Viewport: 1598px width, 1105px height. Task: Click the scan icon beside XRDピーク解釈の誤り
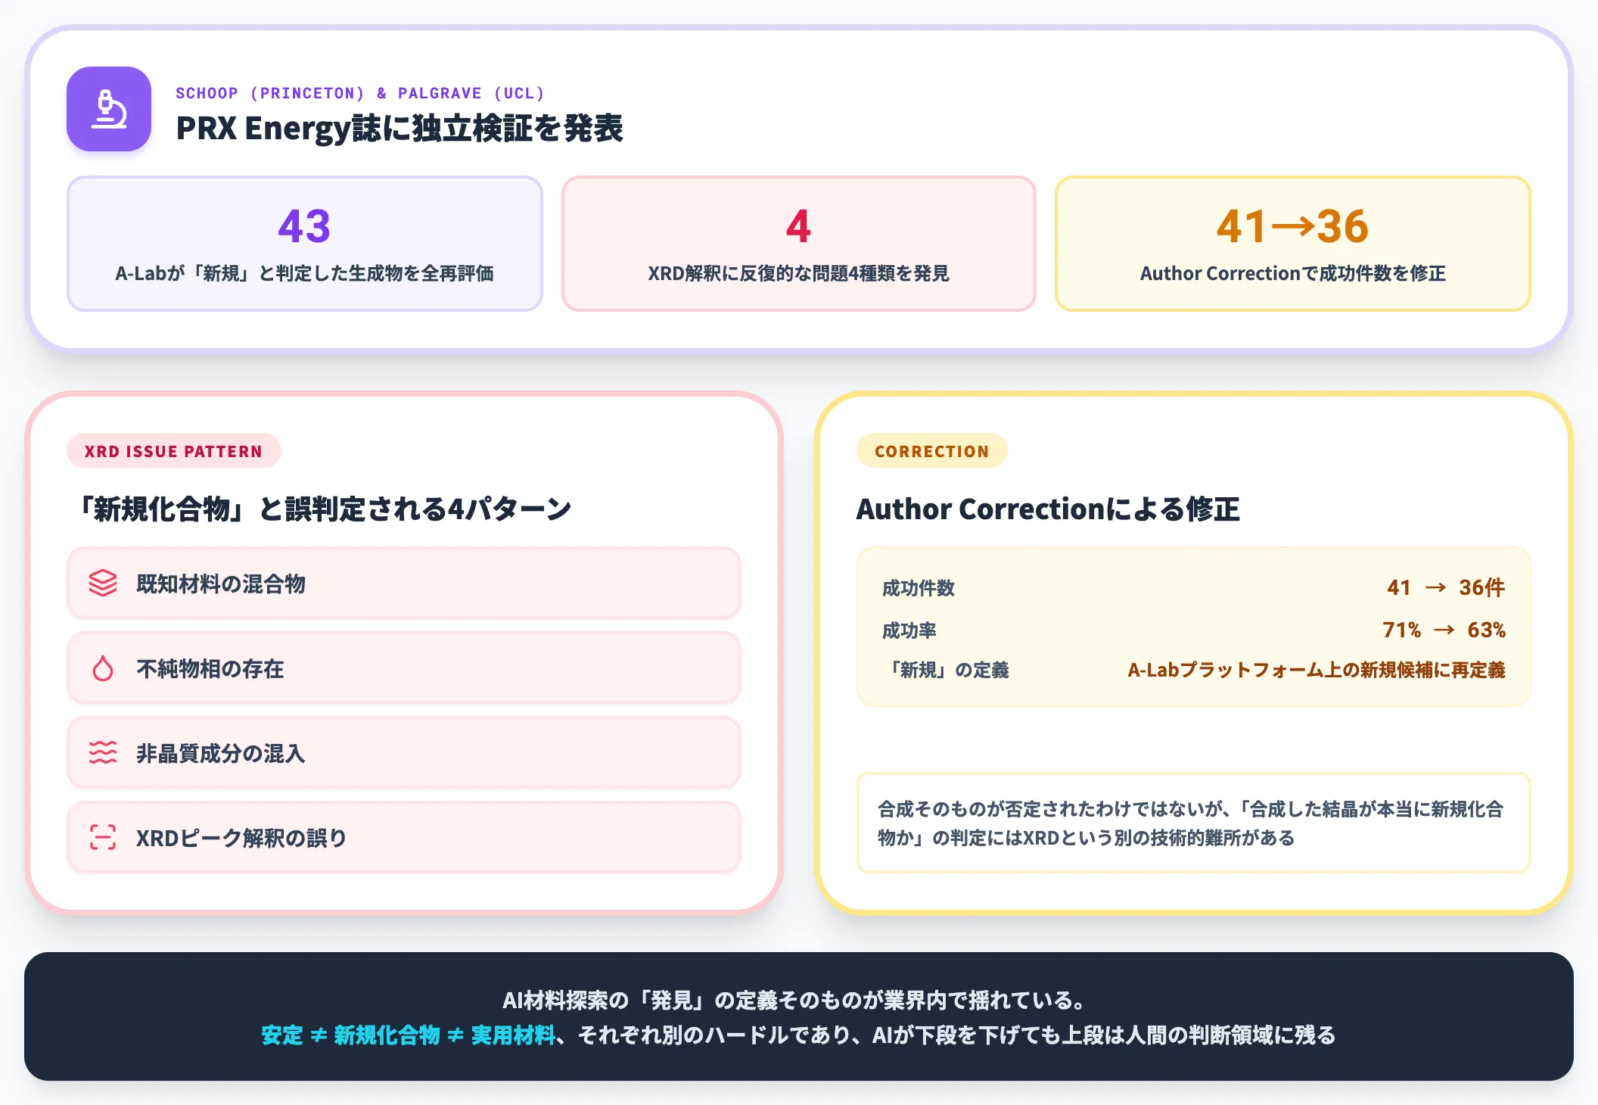tap(103, 838)
